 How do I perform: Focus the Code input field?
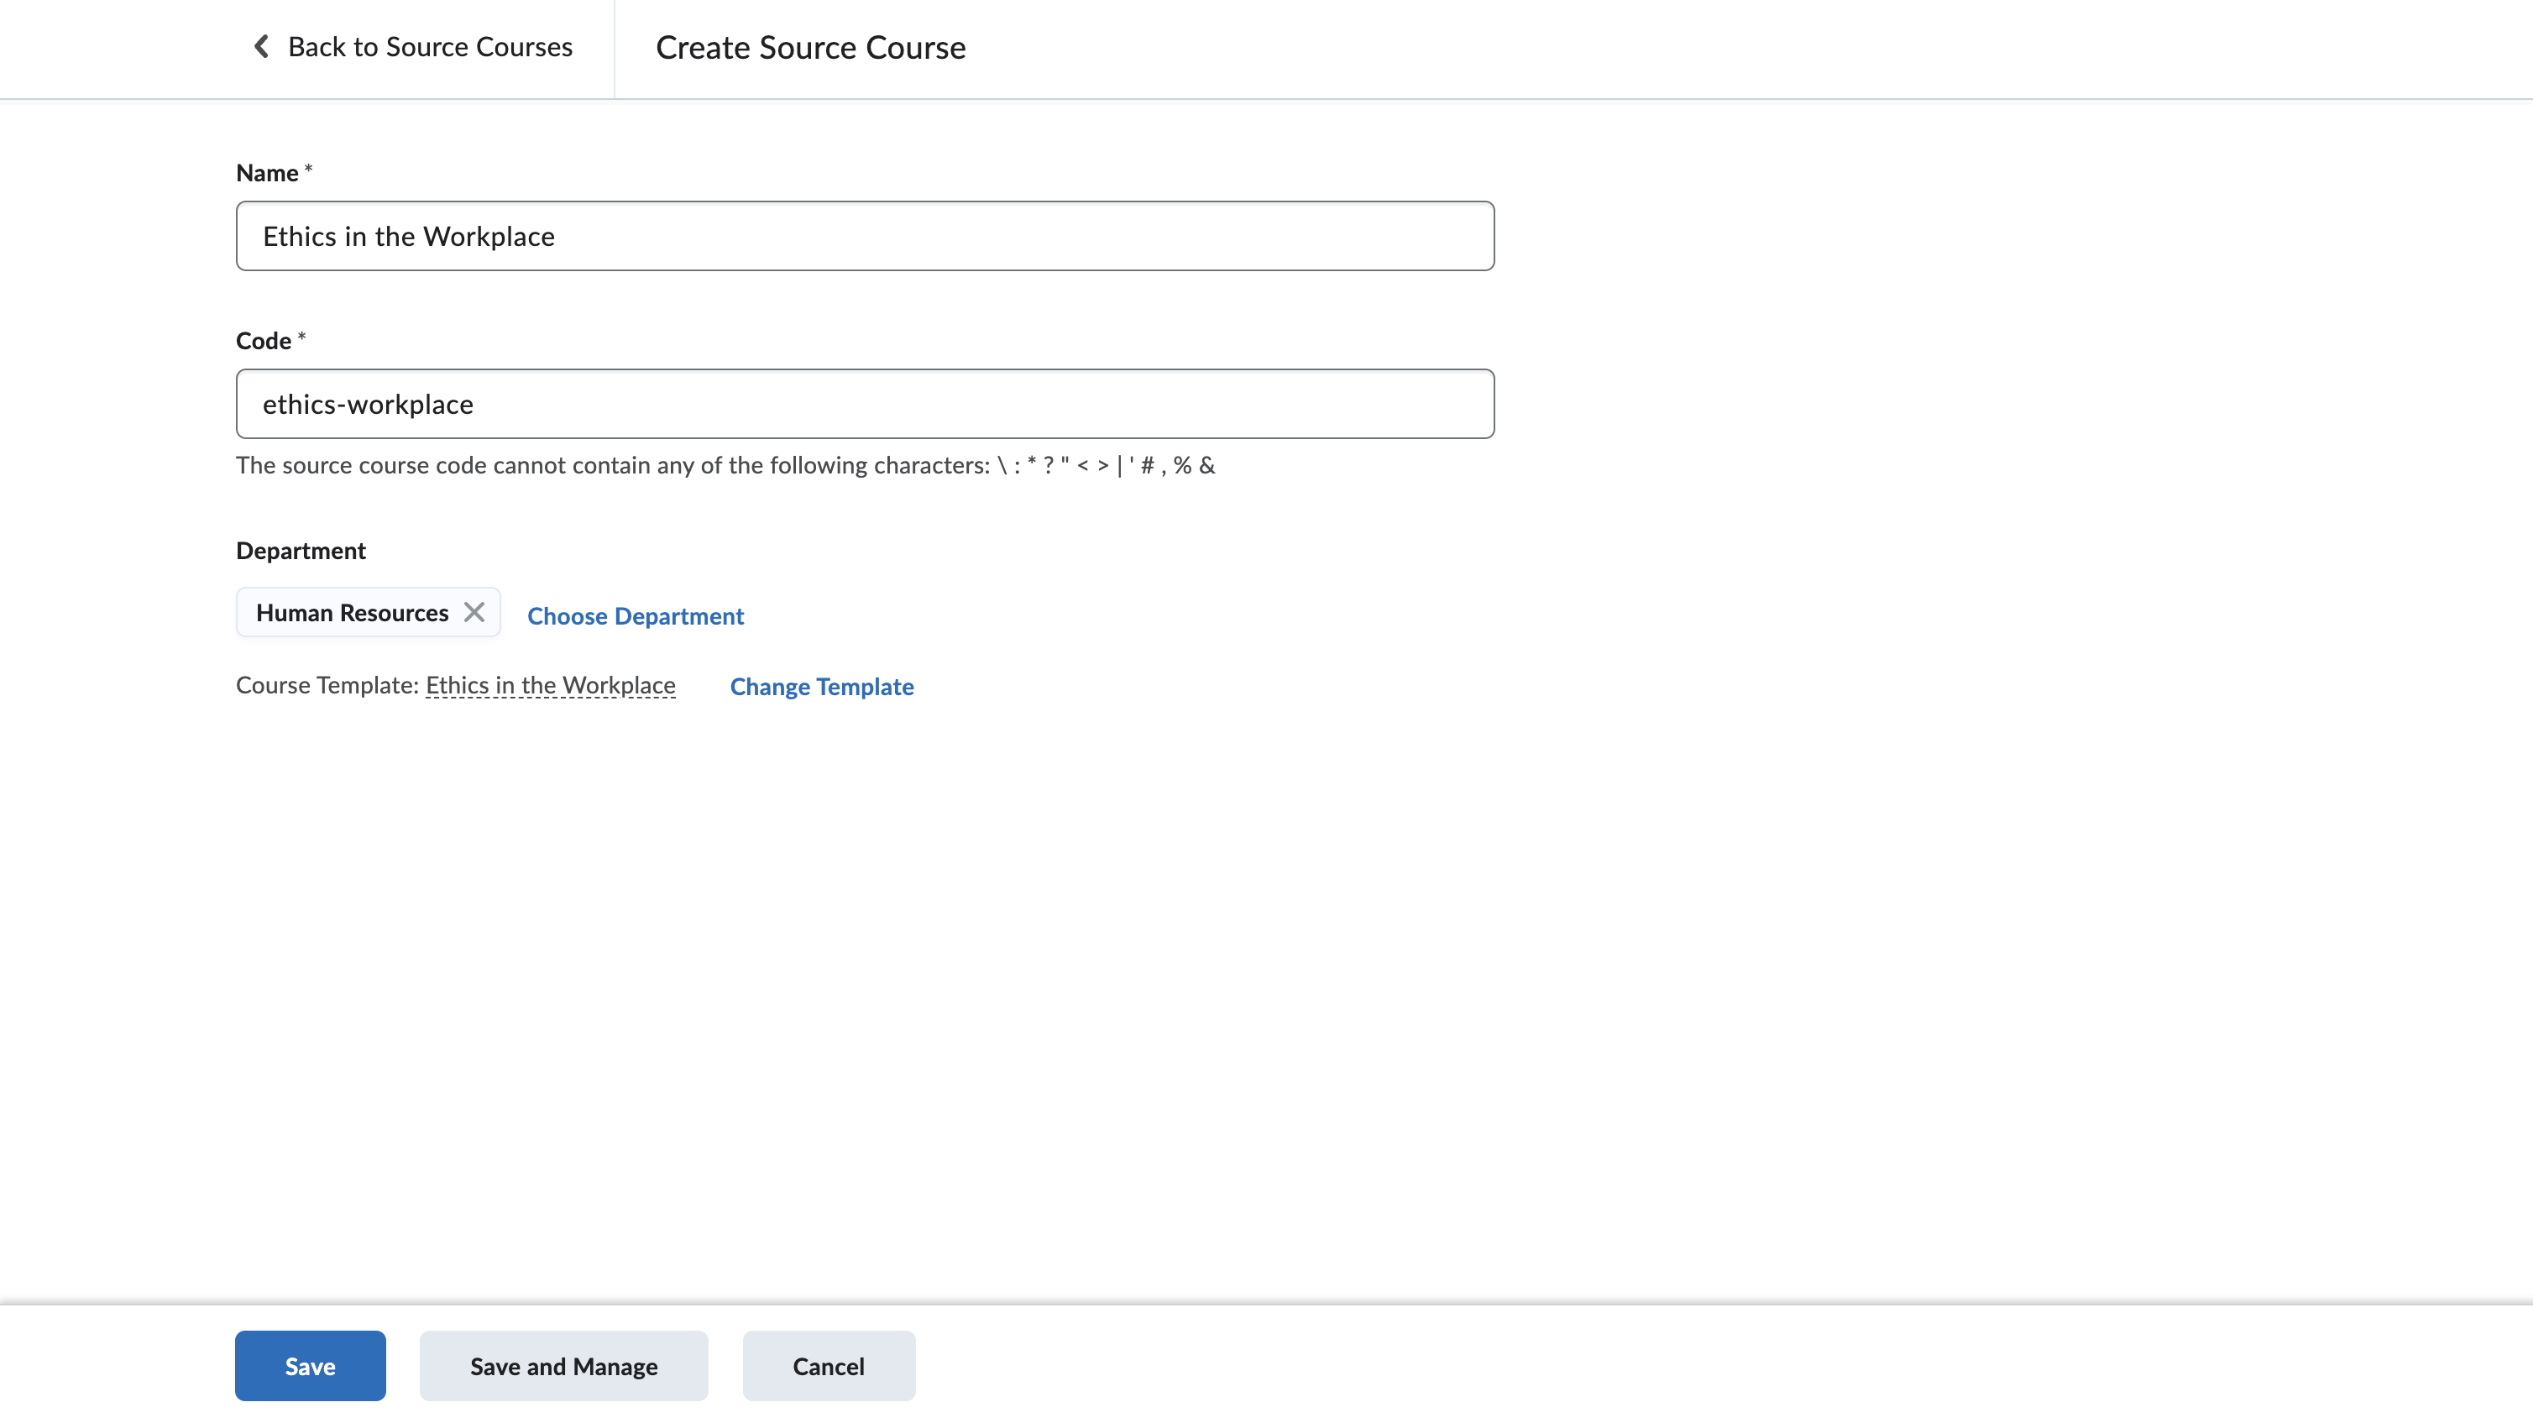point(864,404)
